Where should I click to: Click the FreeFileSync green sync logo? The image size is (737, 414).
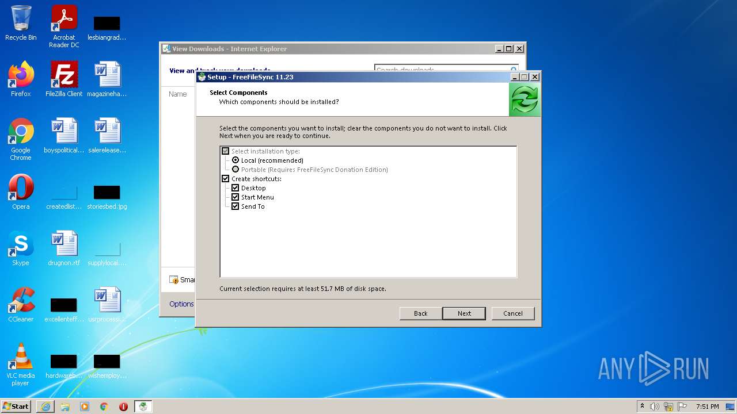[x=524, y=99]
